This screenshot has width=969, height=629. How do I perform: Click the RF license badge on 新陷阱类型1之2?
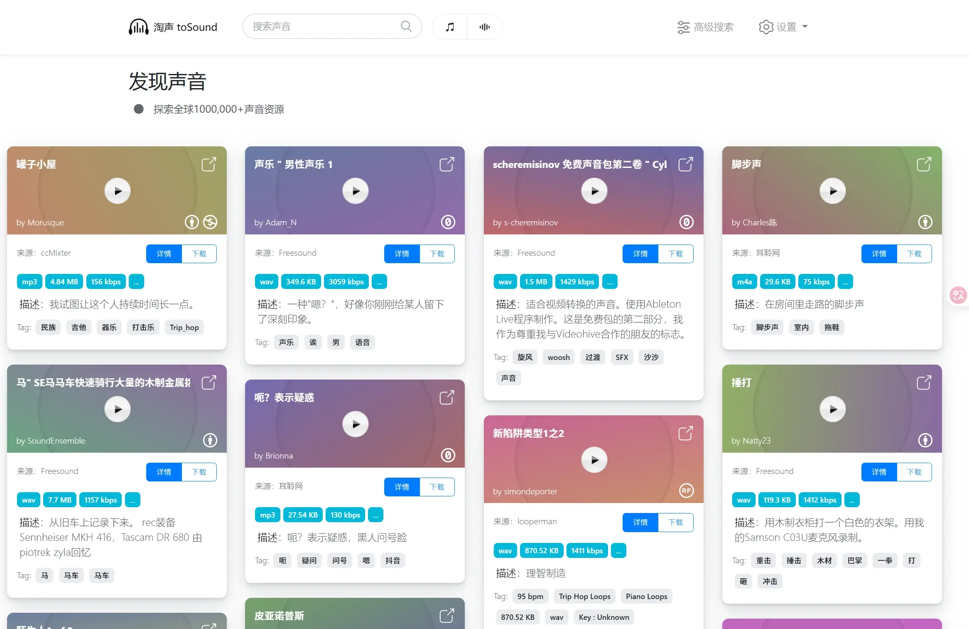(x=686, y=491)
